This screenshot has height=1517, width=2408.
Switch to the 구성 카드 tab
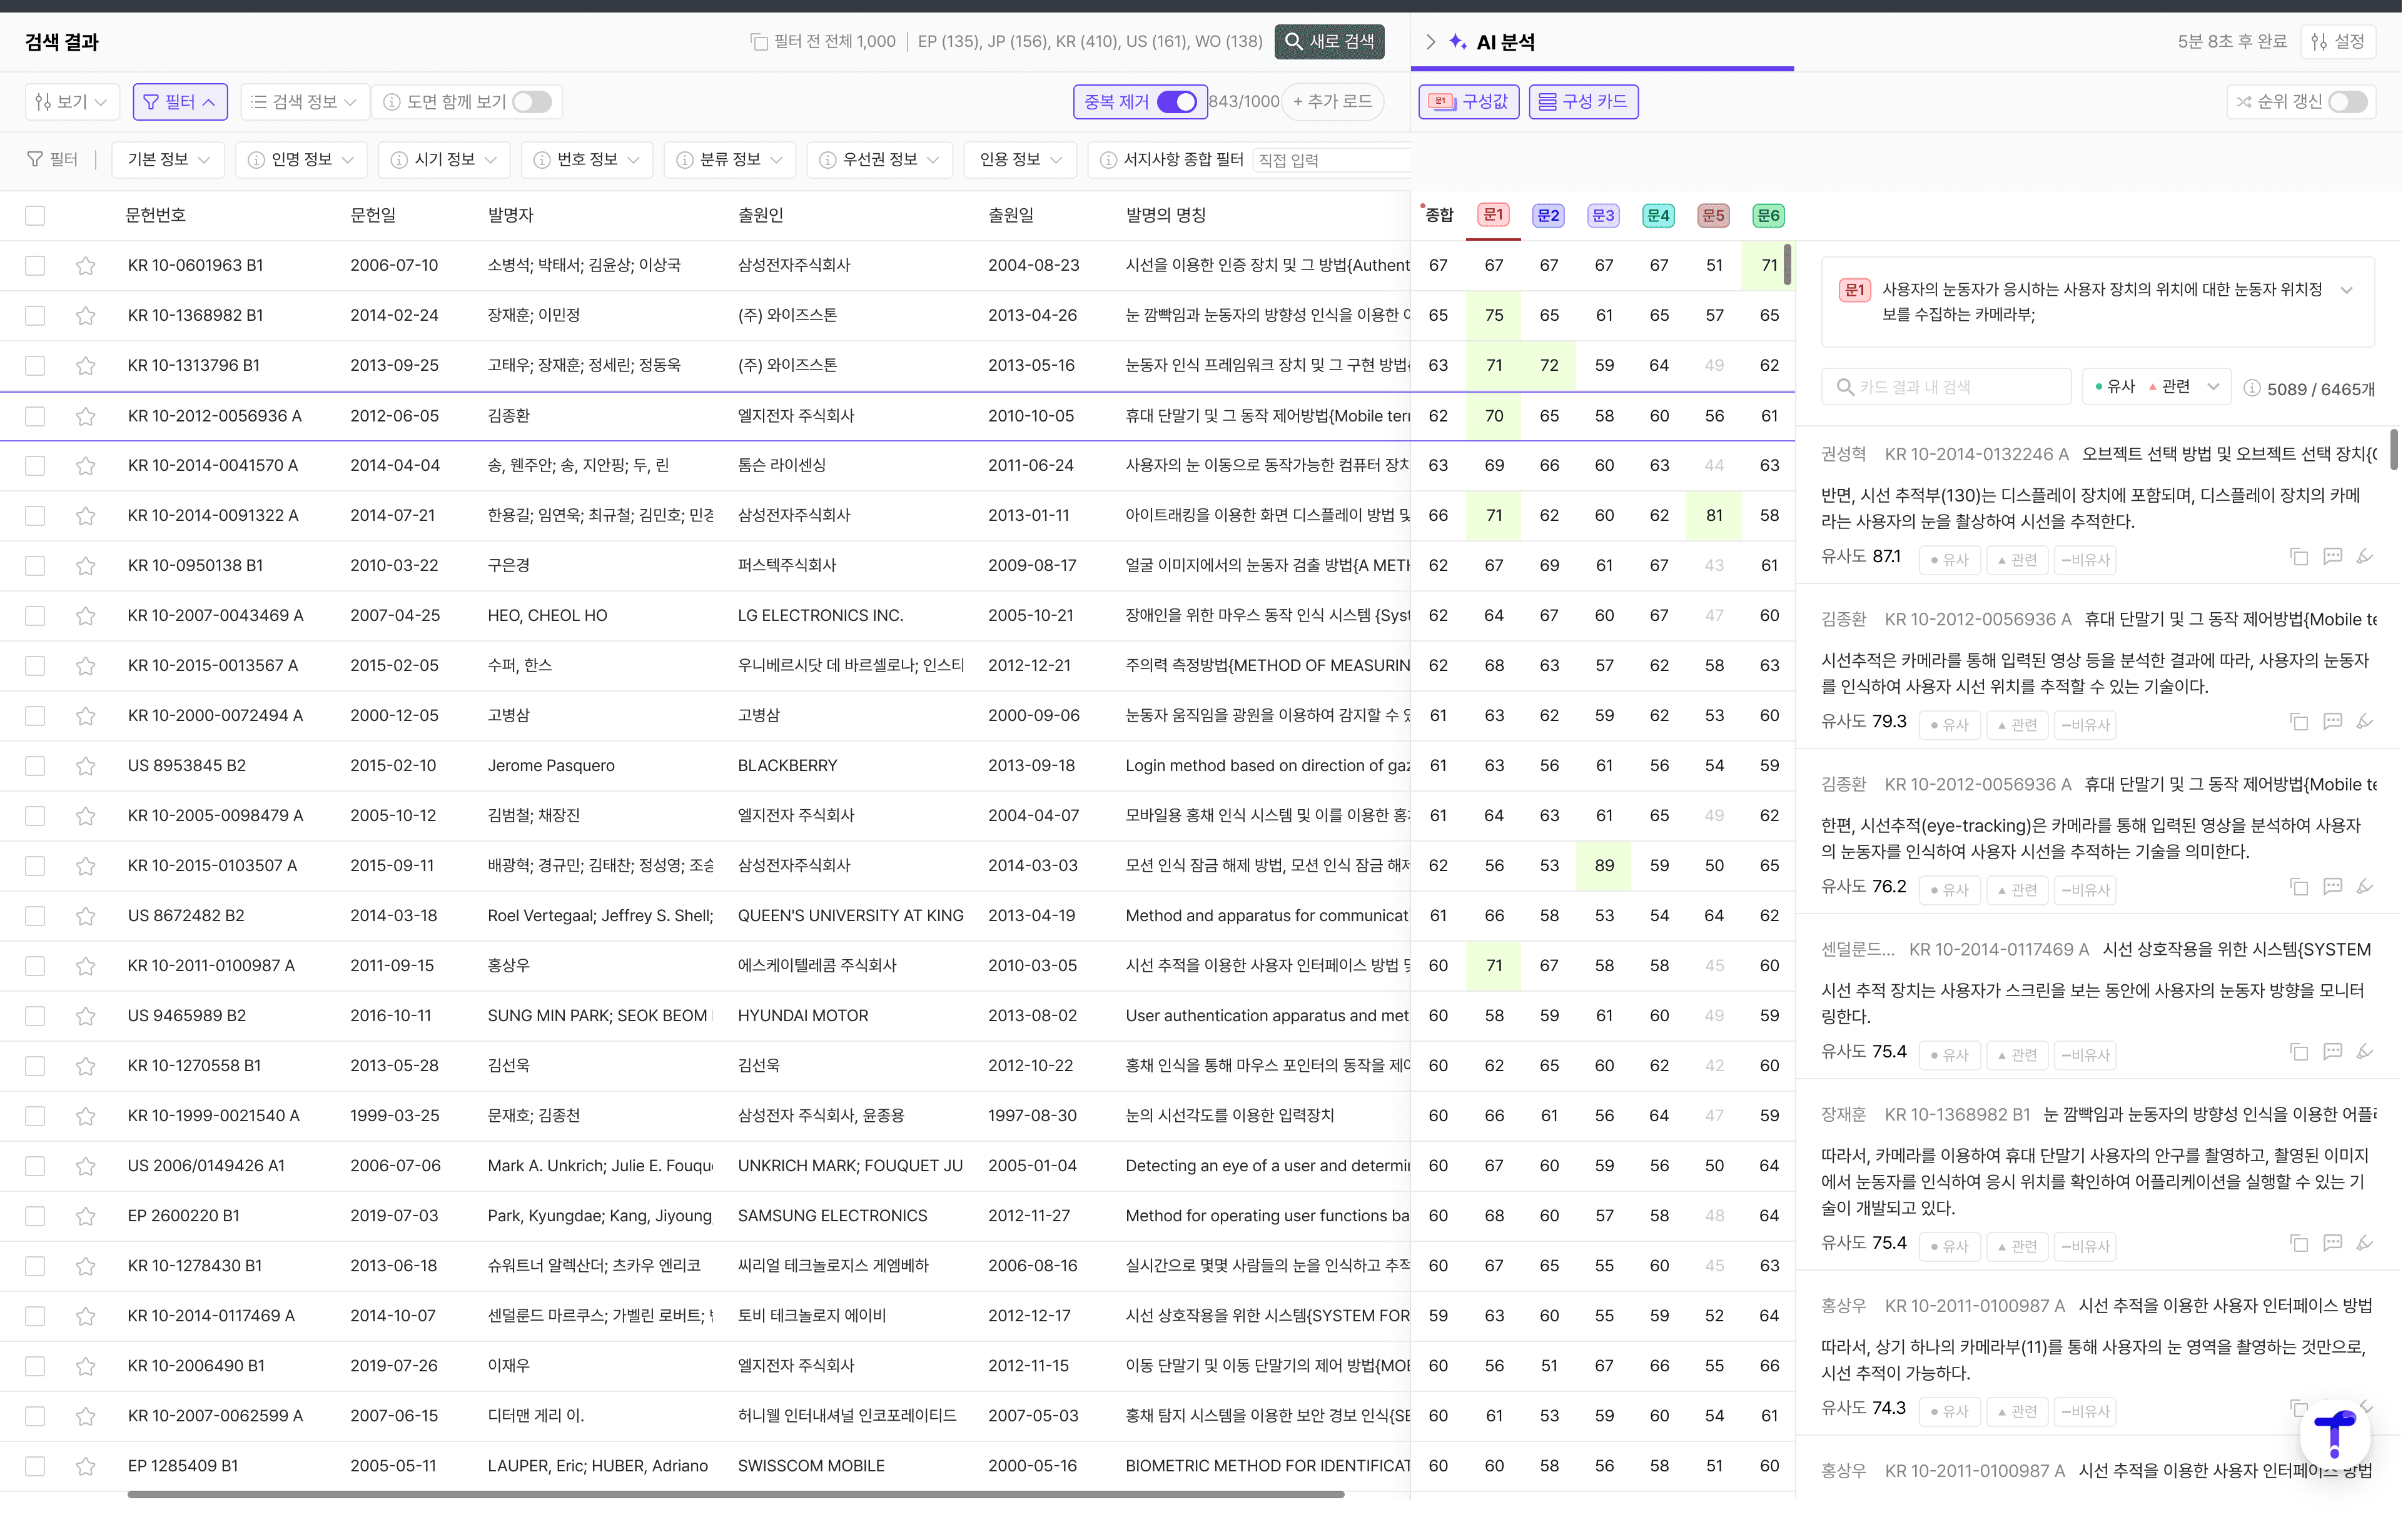tap(1583, 102)
